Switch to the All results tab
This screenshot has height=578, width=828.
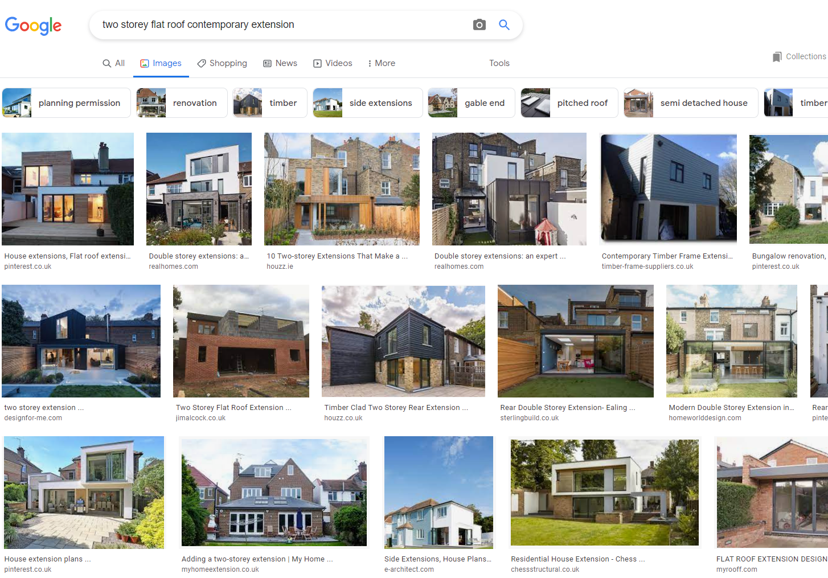point(113,63)
